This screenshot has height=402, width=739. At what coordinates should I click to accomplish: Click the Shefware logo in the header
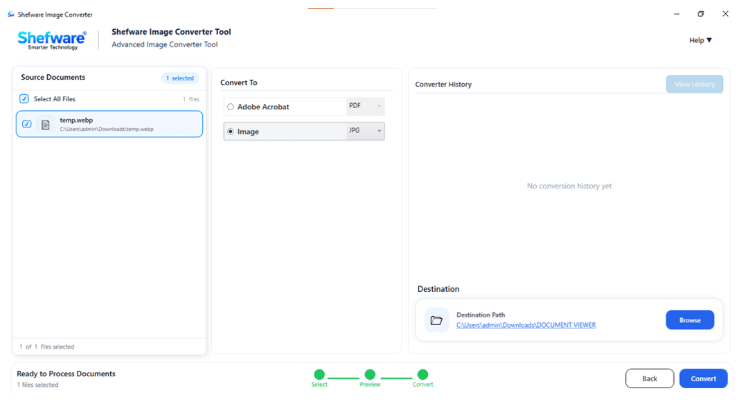(x=52, y=40)
